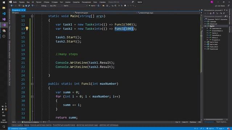Click on return summ; line

tap(67, 117)
